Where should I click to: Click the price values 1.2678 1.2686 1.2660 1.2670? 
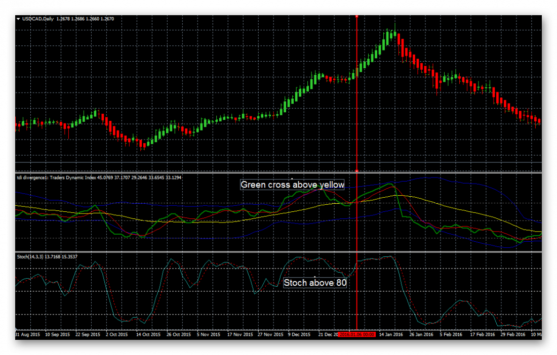click(x=85, y=19)
